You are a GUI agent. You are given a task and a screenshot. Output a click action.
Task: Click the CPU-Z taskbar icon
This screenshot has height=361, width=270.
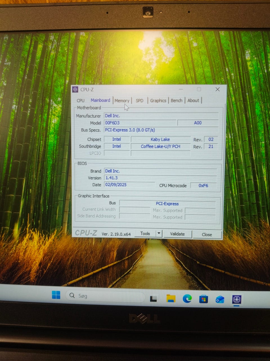tap(237, 299)
